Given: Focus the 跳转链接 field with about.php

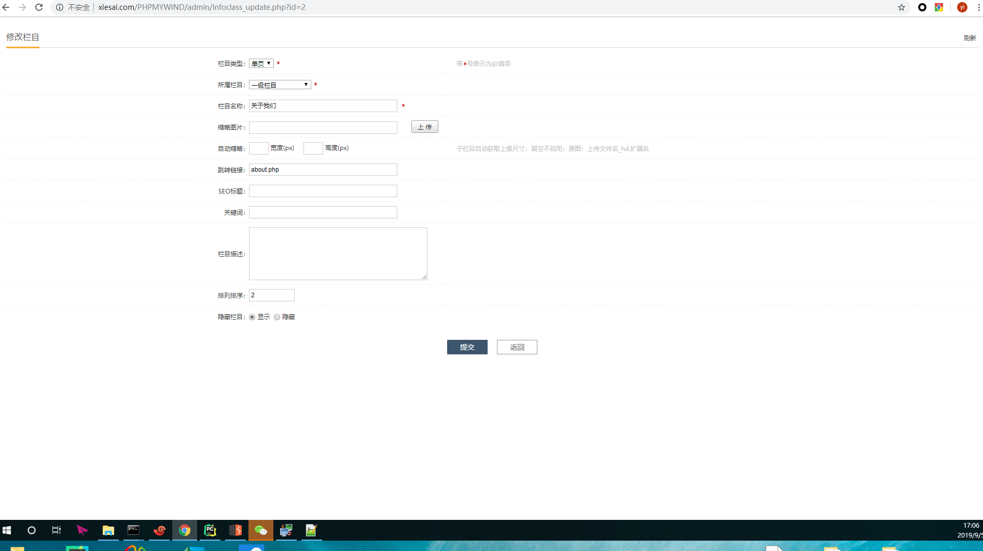Looking at the screenshot, I should coord(323,170).
